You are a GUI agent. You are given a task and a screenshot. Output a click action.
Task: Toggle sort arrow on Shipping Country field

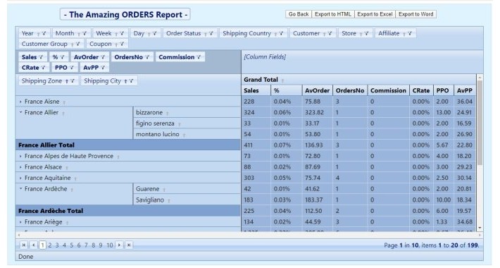point(275,34)
